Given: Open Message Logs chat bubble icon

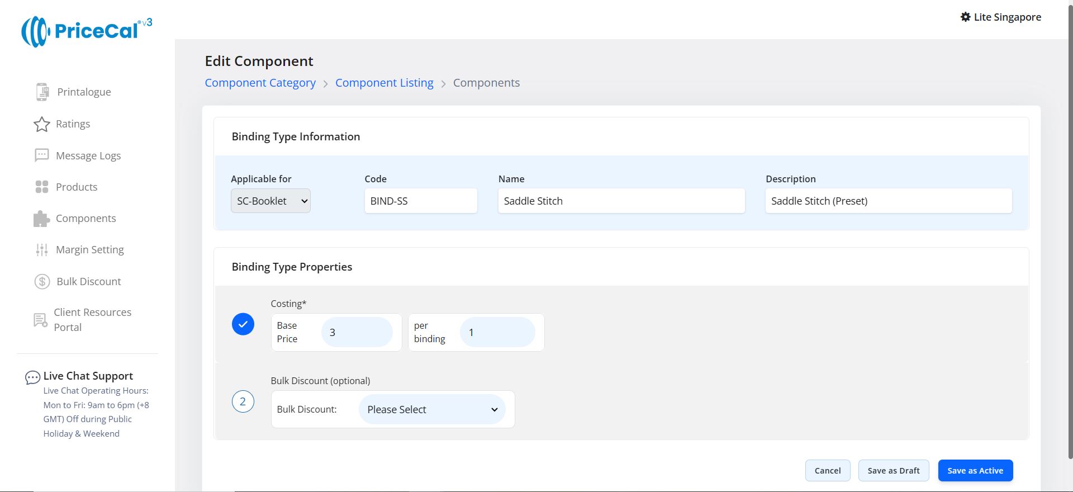Looking at the screenshot, I should (x=42, y=155).
